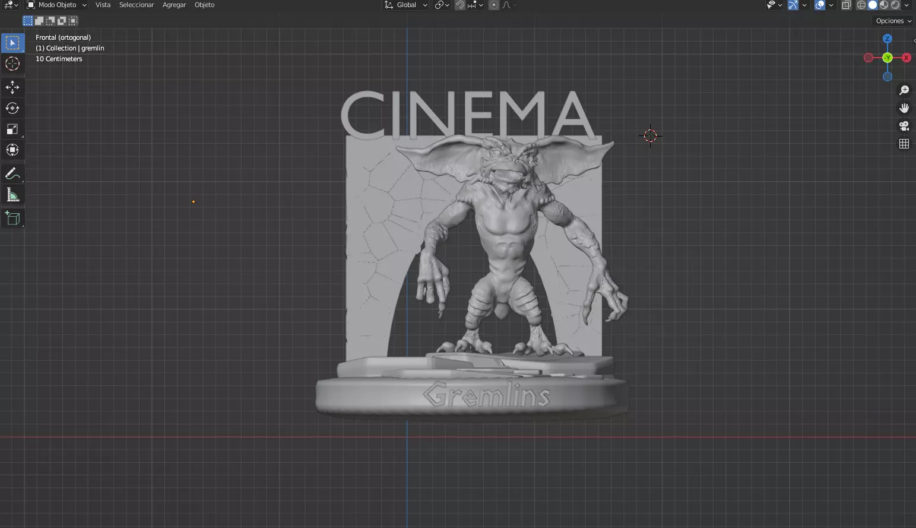Select the Add Cube tool
916x528 pixels.
(12, 218)
